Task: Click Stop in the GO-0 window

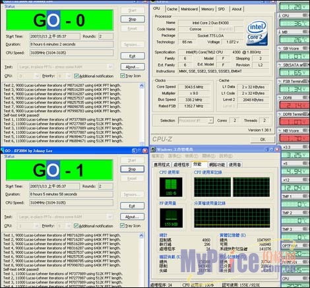Action: pyautogui.click(x=133, y=19)
